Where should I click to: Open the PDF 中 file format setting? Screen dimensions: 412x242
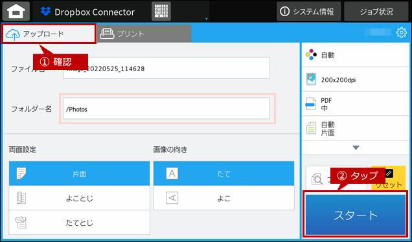click(x=356, y=104)
